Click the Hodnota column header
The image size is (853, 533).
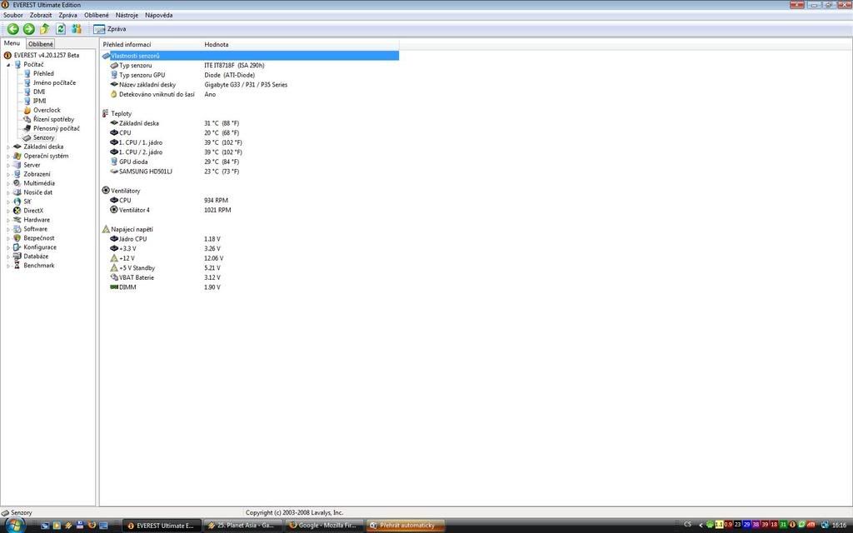tap(217, 44)
